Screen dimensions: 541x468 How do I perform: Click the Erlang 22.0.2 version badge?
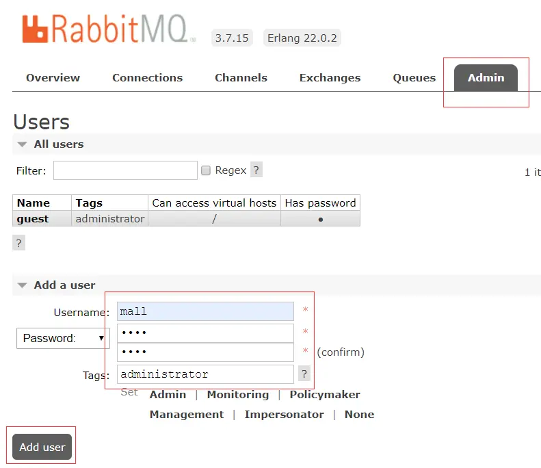point(302,38)
